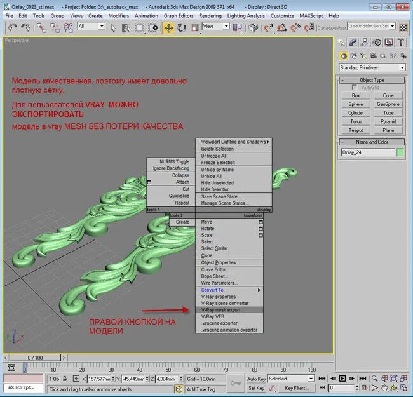Click the Undo arrow icon
This screenshot has width=413, height=397.
click(x=12, y=27)
